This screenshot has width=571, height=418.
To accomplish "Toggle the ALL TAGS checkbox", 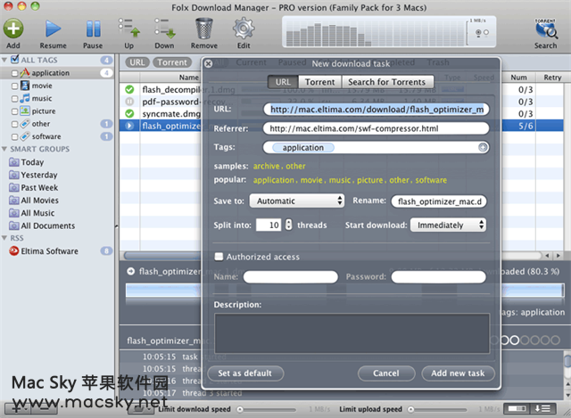I will 15,60.
